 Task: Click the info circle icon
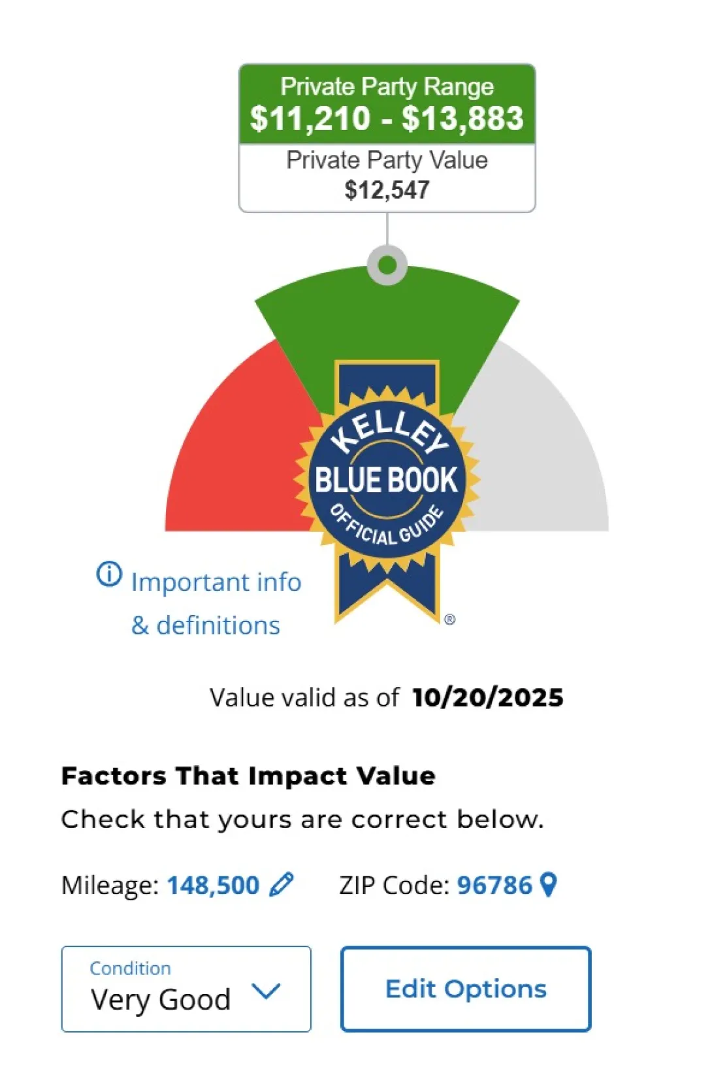point(109,574)
